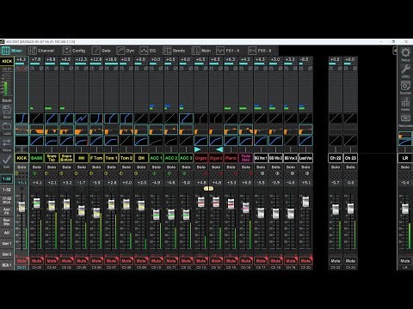Mute the BASS channel
Viewport: 413px width, 309px height.
[x=37, y=261]
